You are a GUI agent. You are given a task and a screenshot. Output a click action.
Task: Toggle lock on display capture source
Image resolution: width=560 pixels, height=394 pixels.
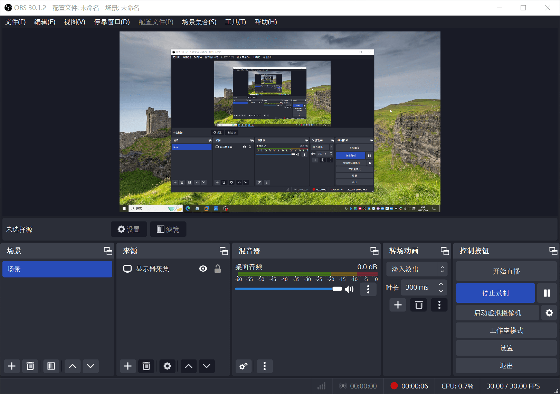[218, 269]
